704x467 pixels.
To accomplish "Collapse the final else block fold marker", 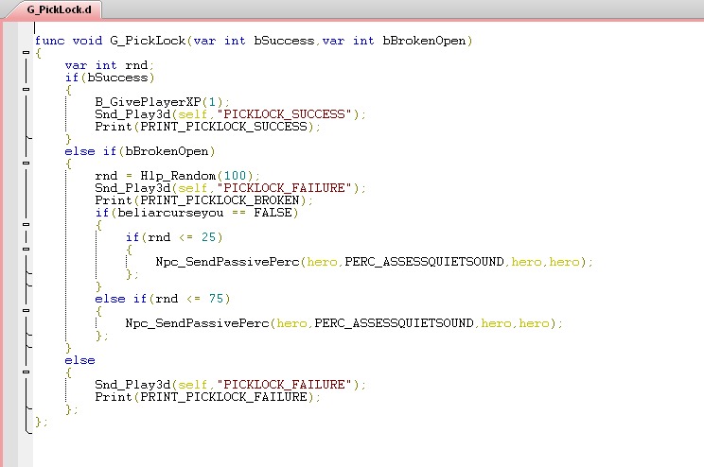I will tap(26, 372).
